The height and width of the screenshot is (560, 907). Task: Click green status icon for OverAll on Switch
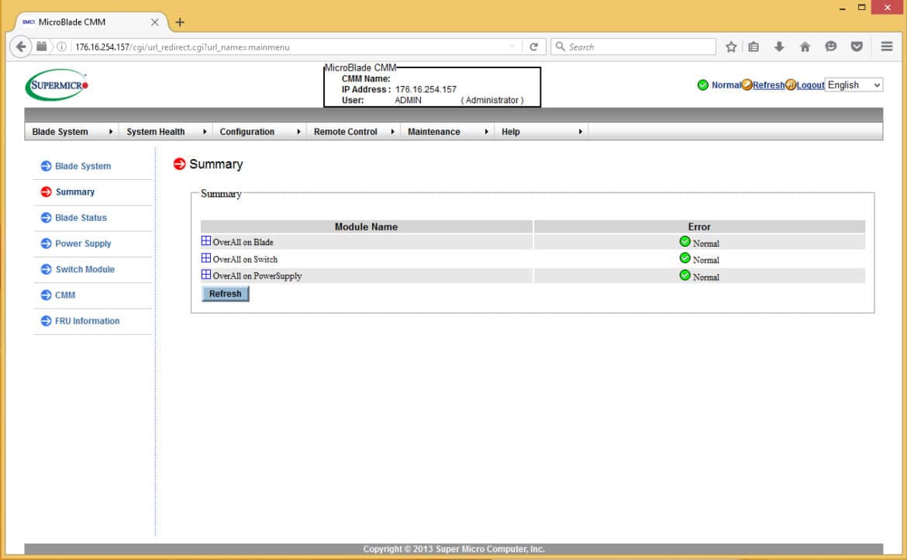click(685, 258)
